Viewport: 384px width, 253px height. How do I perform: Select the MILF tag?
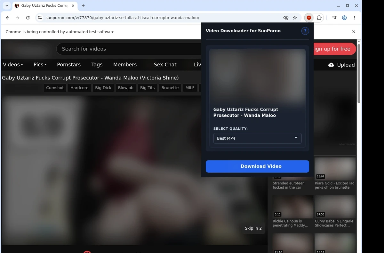(190, 88)
